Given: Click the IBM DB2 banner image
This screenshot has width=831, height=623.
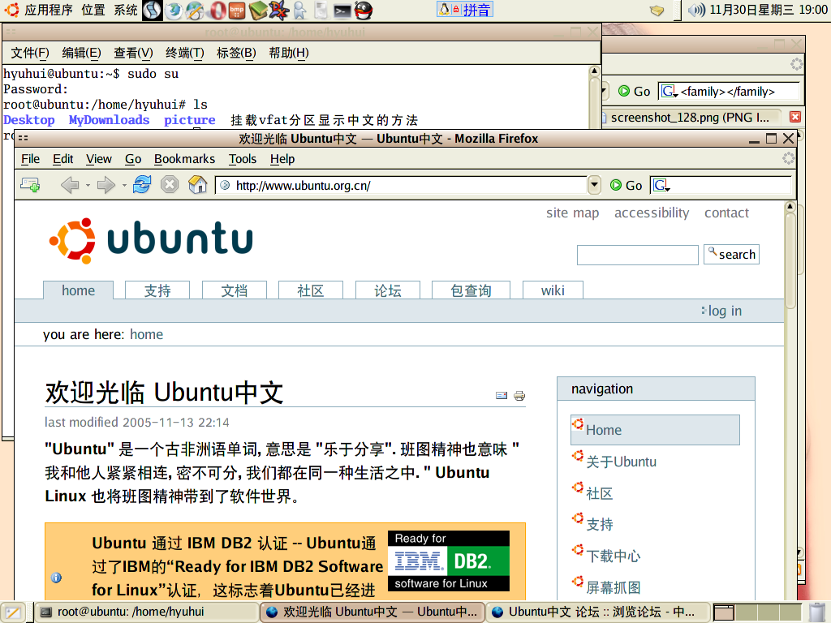Looking at the screenshot, I should [448, 561].
